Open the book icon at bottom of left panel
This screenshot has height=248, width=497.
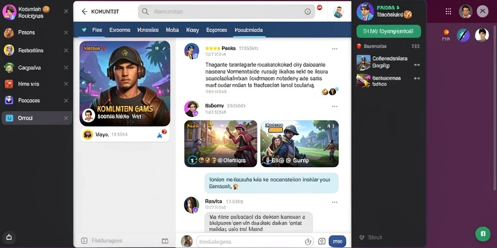pos(165,241)
